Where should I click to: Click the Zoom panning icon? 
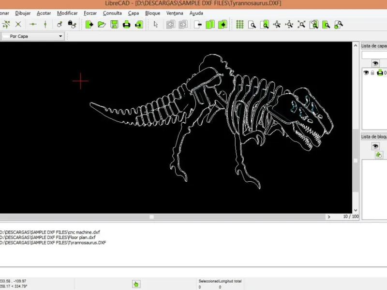click(338, 25)
